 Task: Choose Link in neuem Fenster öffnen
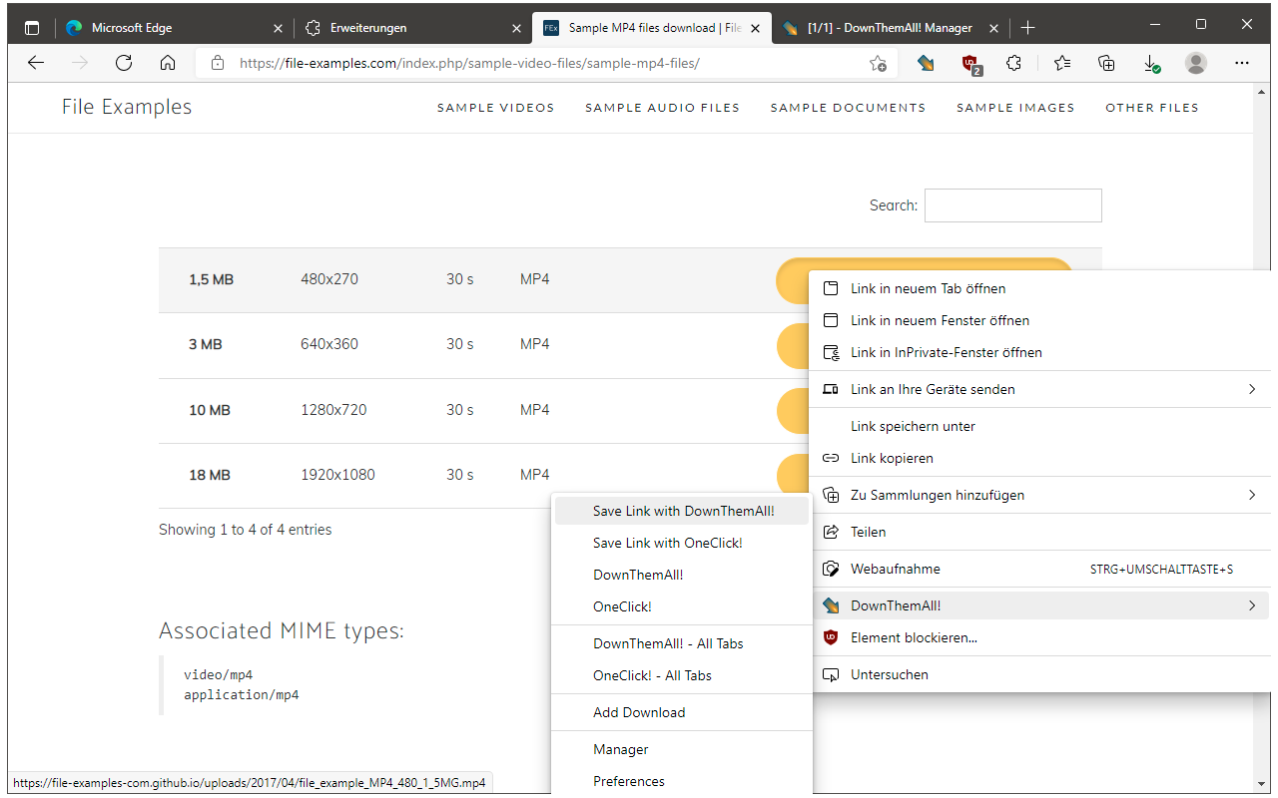tap(1041, 320)
